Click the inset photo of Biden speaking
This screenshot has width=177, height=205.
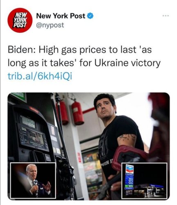33,180
